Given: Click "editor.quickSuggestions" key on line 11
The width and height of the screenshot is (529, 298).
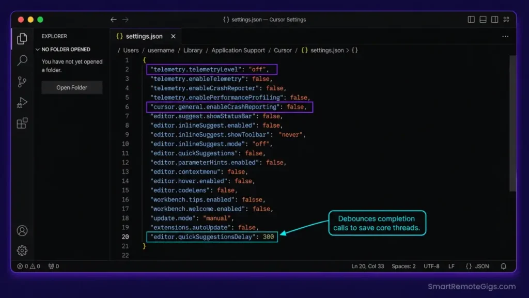Looking at the screenshot, I should (x=194, y=153).
